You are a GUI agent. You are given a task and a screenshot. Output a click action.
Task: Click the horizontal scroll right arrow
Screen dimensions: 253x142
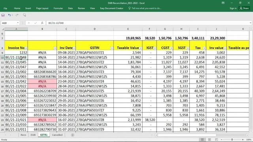pyautogui.click(x=247, y=135)
